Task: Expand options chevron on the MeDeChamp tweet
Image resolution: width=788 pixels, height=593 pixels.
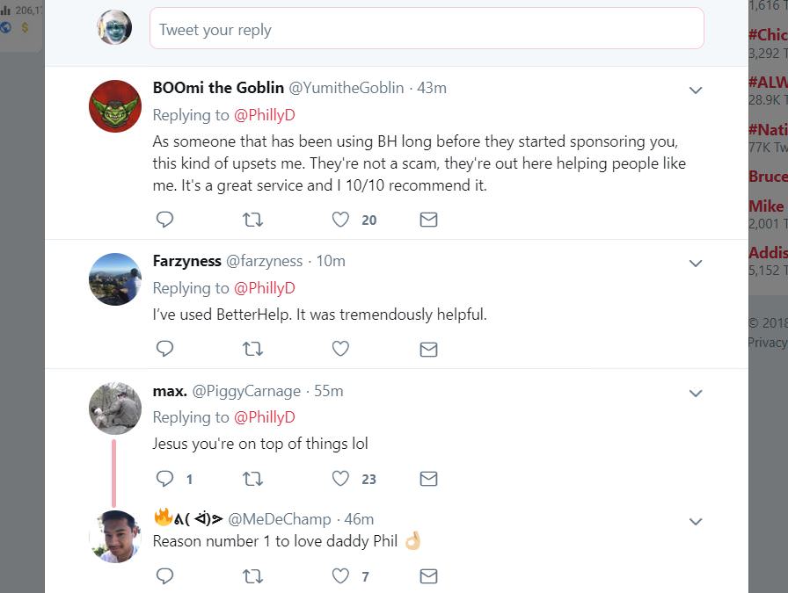Action: pyautogui.click(x=696, y=522)
